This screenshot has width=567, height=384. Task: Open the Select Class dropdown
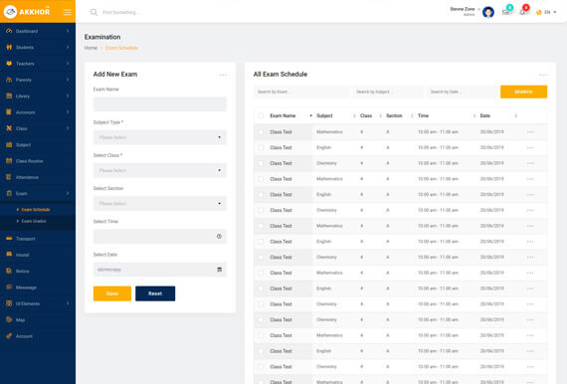[160, 170]
